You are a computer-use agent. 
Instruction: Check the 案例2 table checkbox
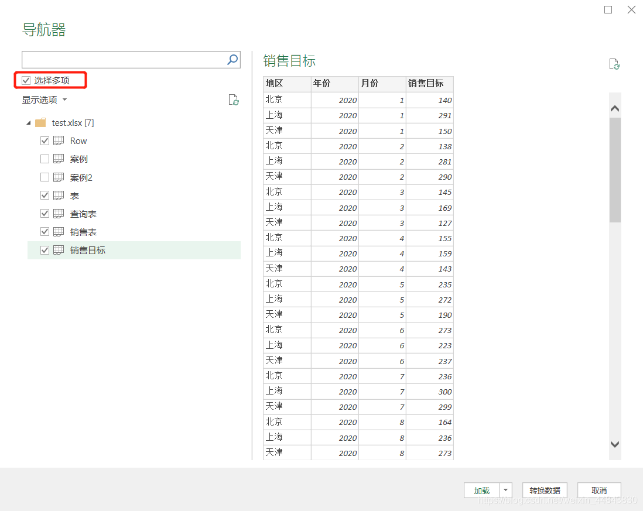[45, 177]
